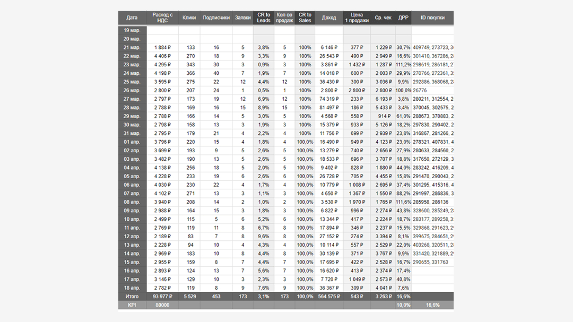The image size is (573, 322).
Task: Select the 21 мар. date cell
Action: [x=132, y=48]
